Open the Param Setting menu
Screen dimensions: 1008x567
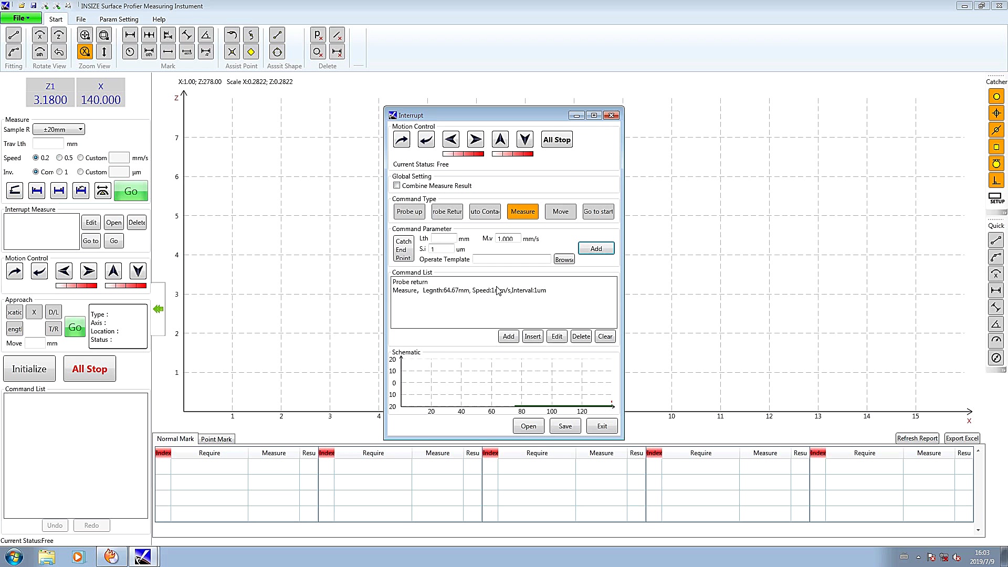click(119, 19)
